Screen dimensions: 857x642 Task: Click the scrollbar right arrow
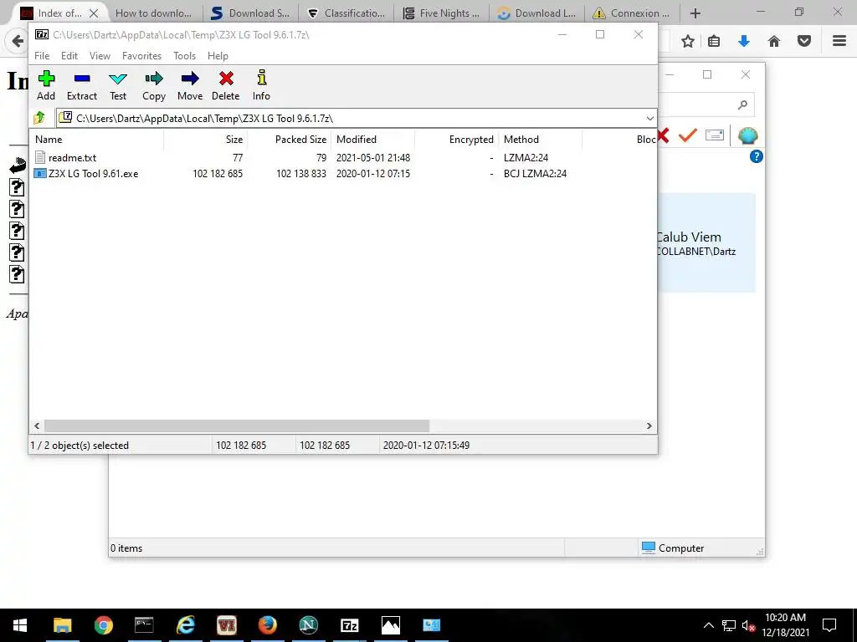click(x=649, y=425)
